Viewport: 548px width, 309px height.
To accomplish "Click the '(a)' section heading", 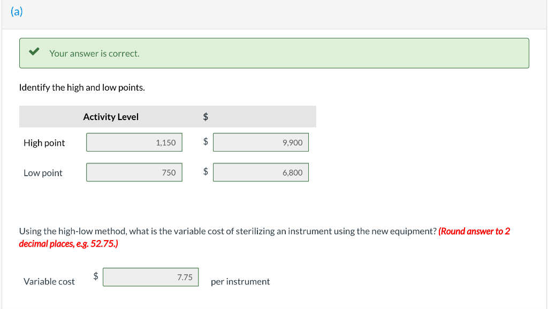I will coord(17,12).
